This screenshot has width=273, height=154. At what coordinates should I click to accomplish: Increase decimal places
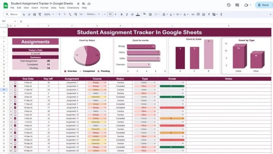tap(75, 14)
